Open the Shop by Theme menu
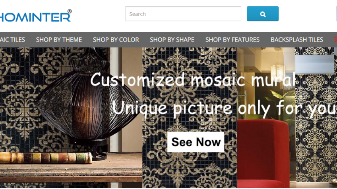Image resolution: width=337 pixels, height=189 pixels. 59,40
